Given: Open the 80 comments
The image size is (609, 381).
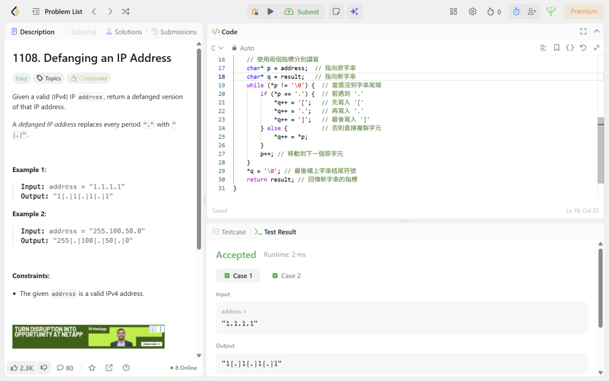Looking at the screenshot, I should point(65,368).
